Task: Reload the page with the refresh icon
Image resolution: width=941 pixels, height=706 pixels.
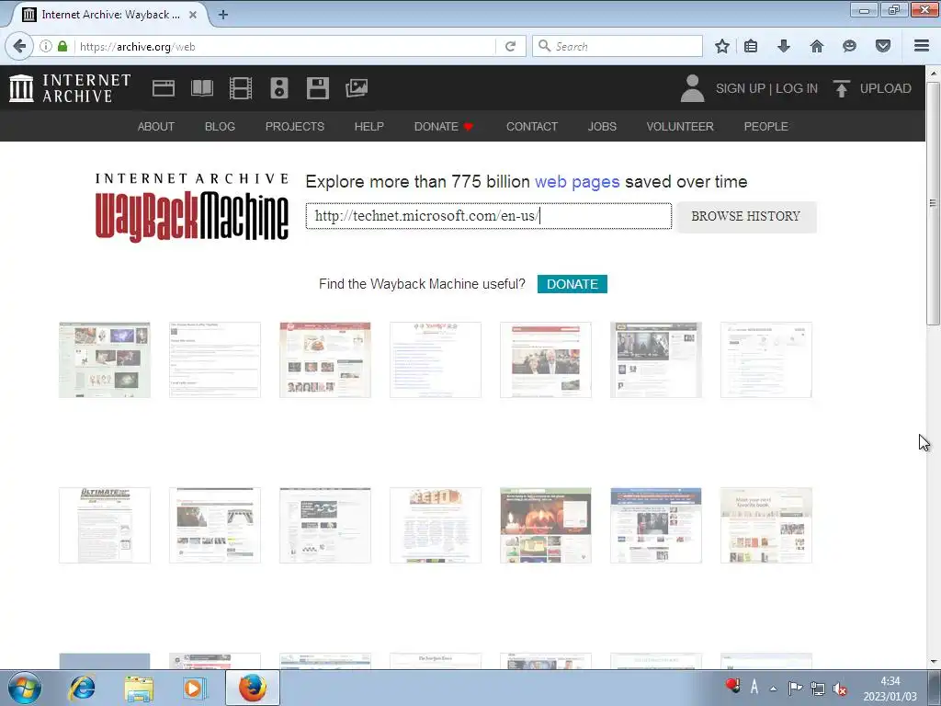Action: (x=511, y=46)
